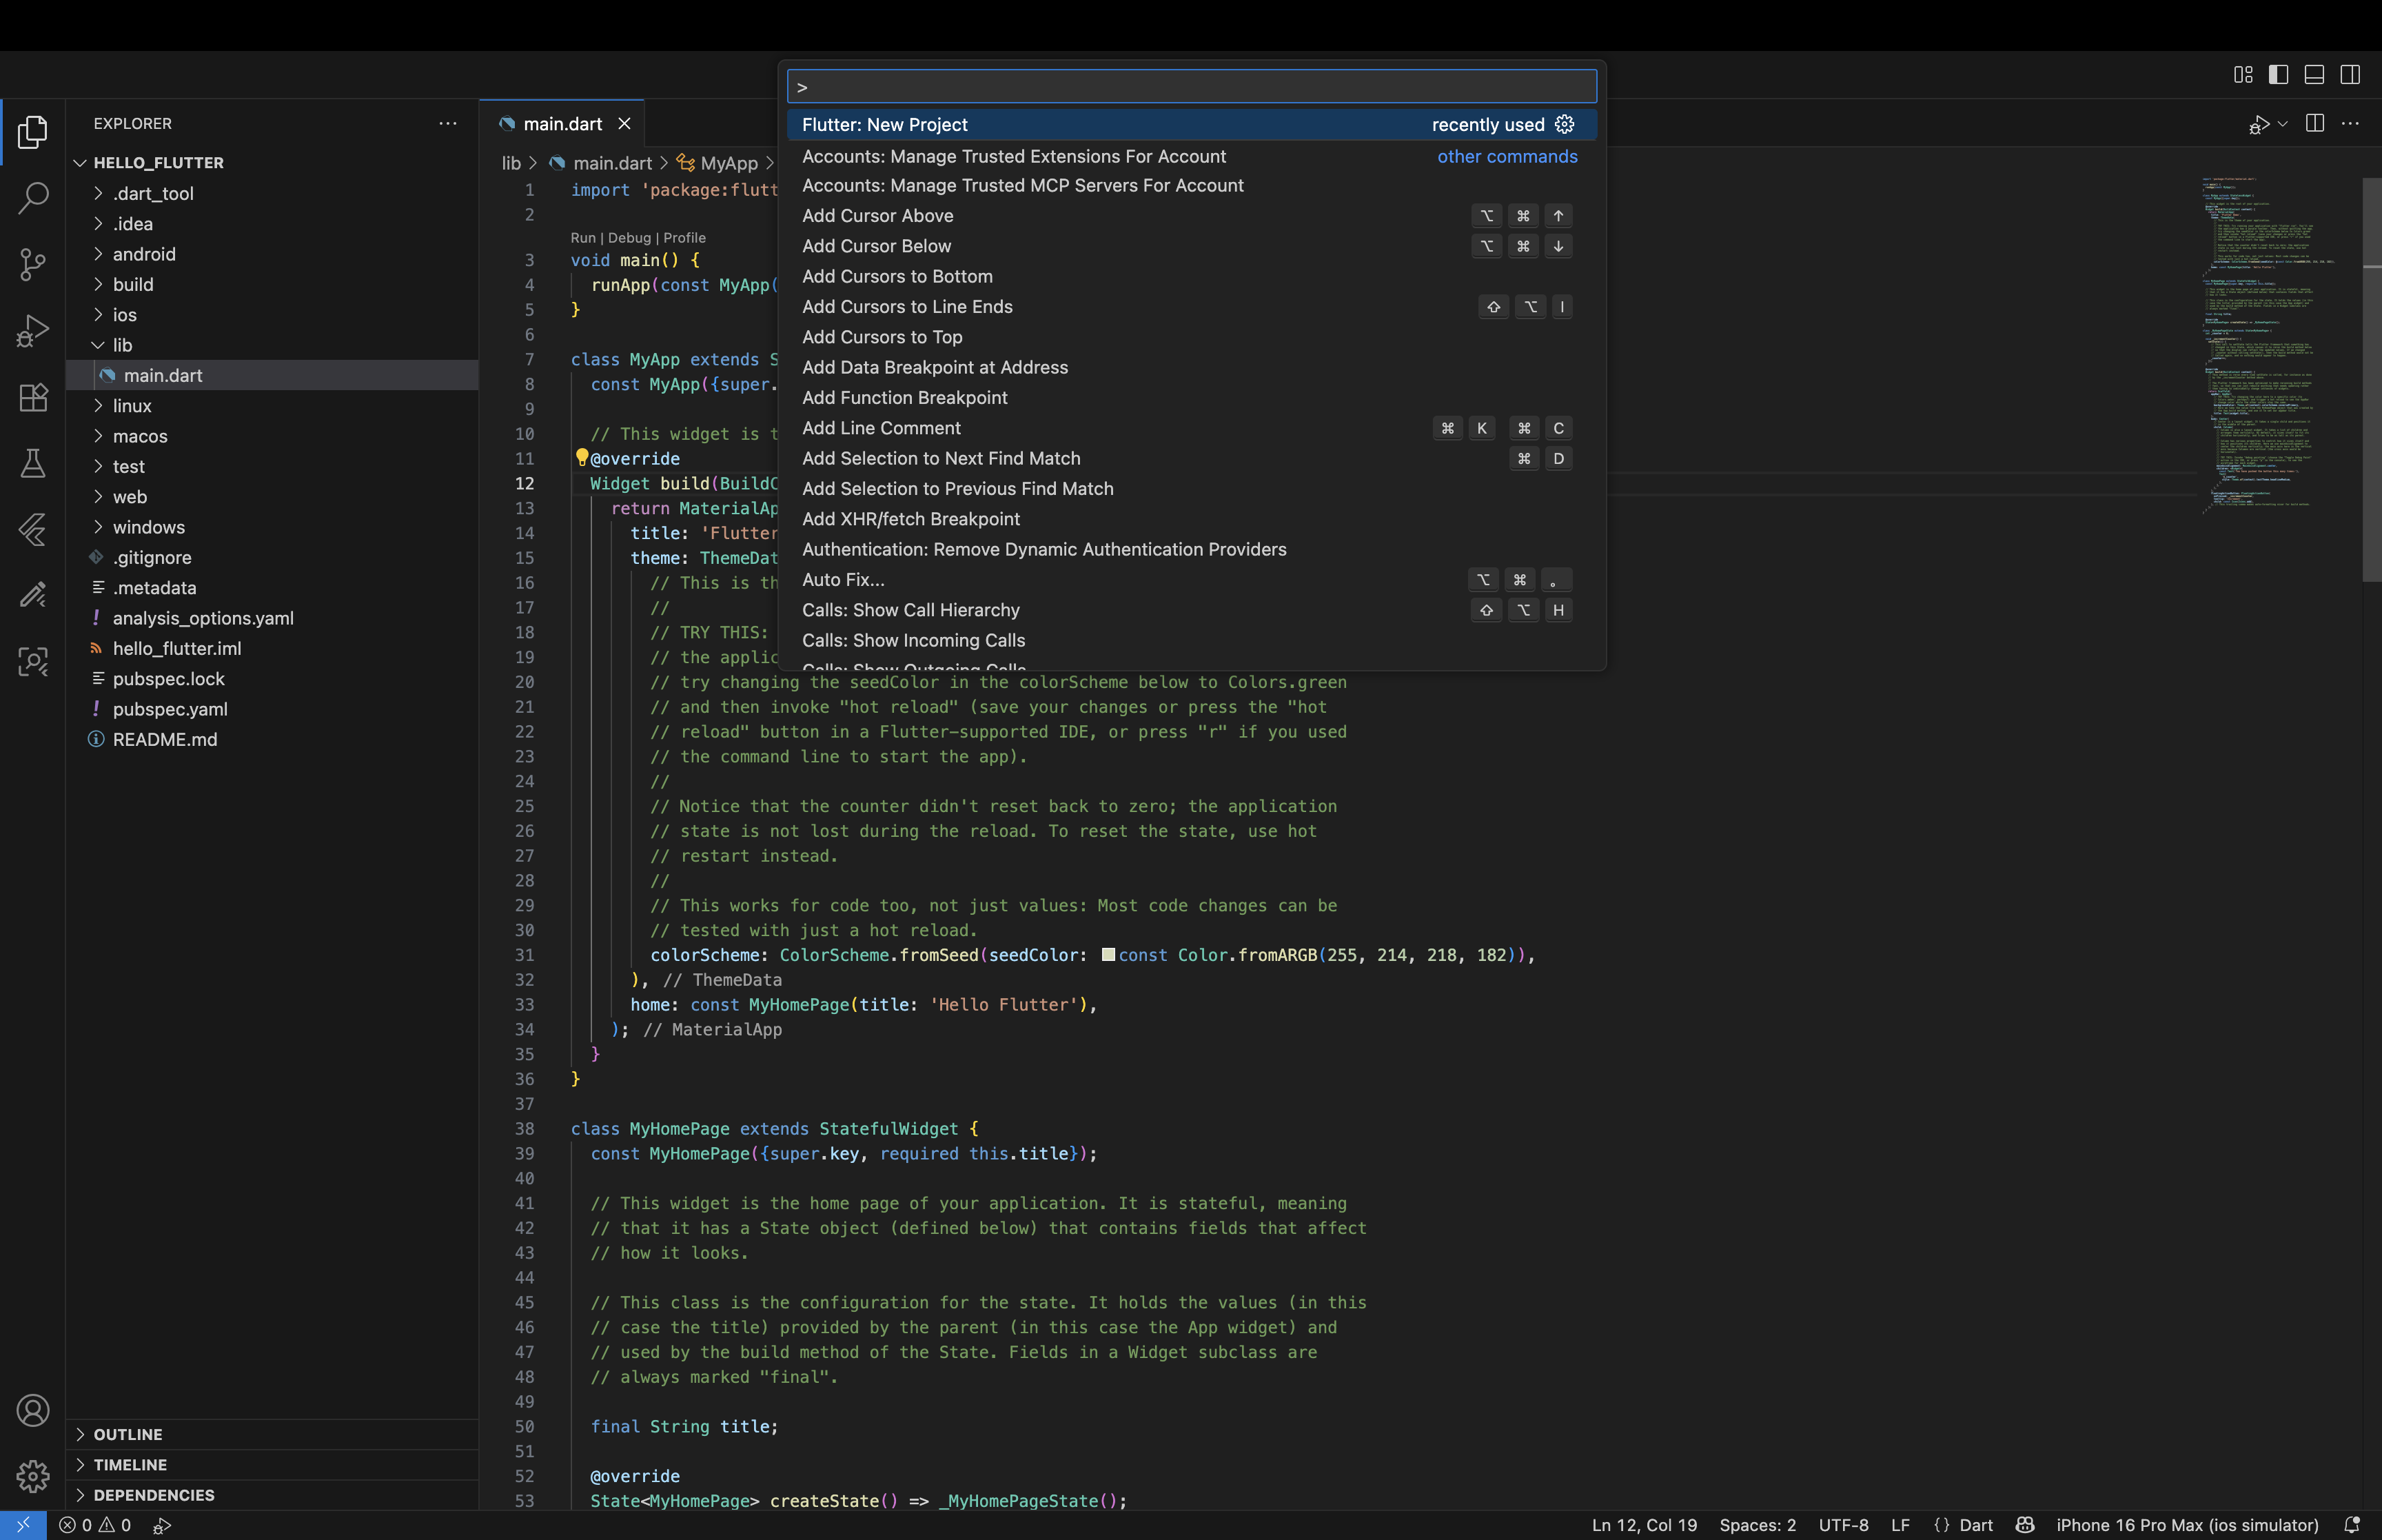Open editor More Actions ellipsis

coord(2350,123)
